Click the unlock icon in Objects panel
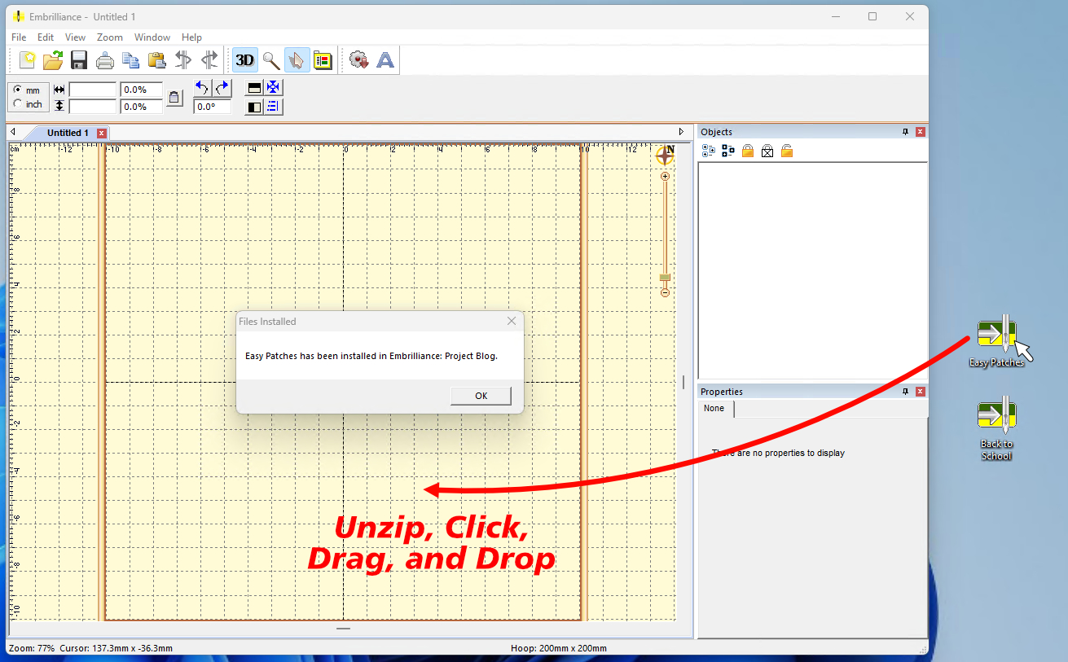The image size is (1068, 662). pos(787,151)
